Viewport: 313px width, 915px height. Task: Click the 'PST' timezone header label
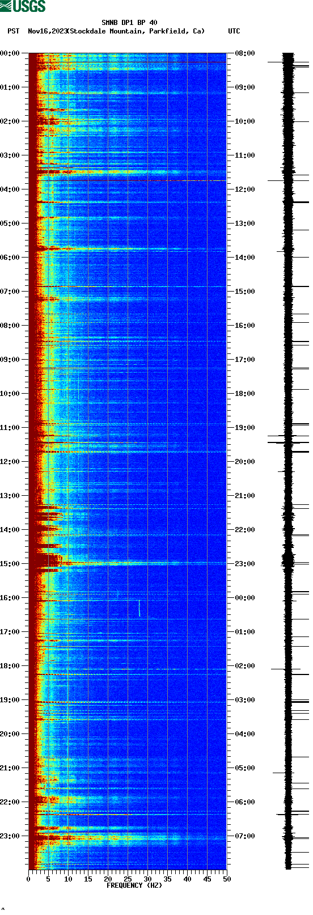pos(14,31)
